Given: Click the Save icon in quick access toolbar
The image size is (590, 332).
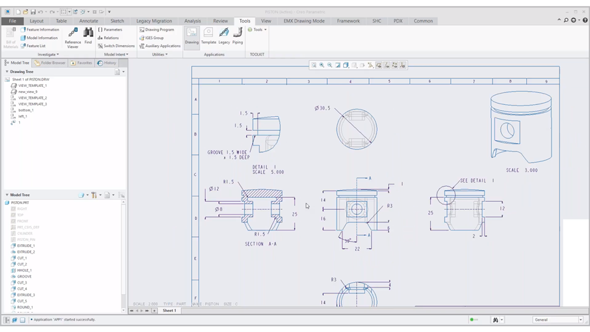Looking at the screenshot, I should (x=33, y=11).
